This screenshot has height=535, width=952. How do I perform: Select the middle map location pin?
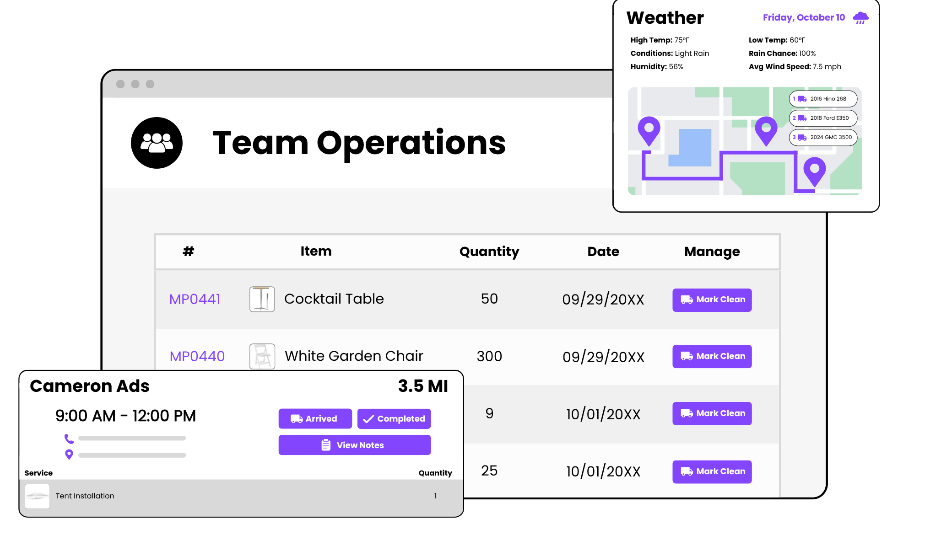click(766, 131)
